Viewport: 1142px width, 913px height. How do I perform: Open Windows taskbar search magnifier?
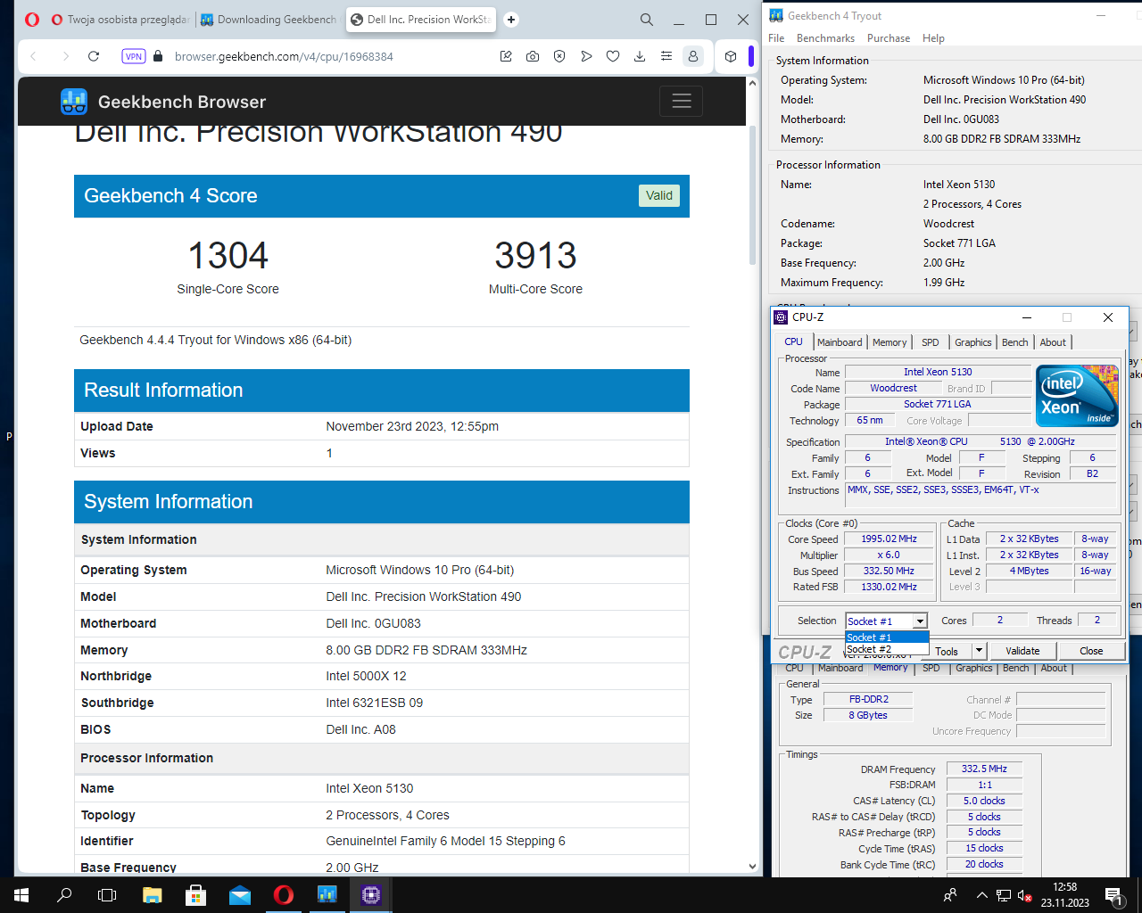(64, 895)
